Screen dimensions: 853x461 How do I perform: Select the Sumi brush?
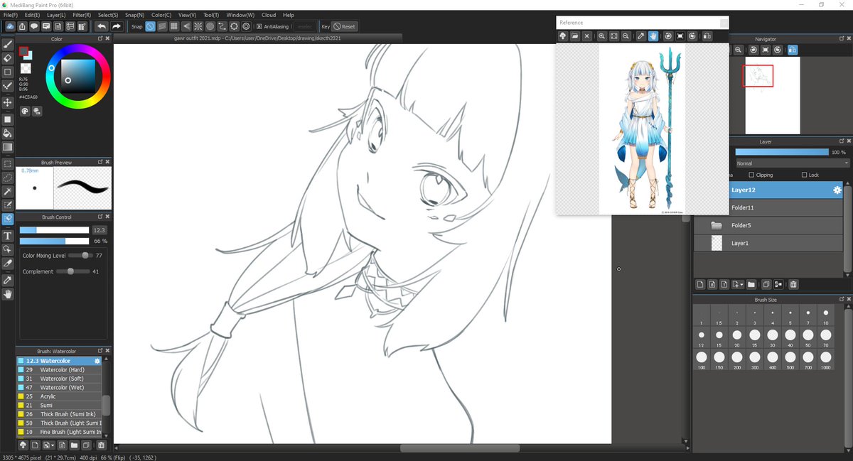[59, 405]
